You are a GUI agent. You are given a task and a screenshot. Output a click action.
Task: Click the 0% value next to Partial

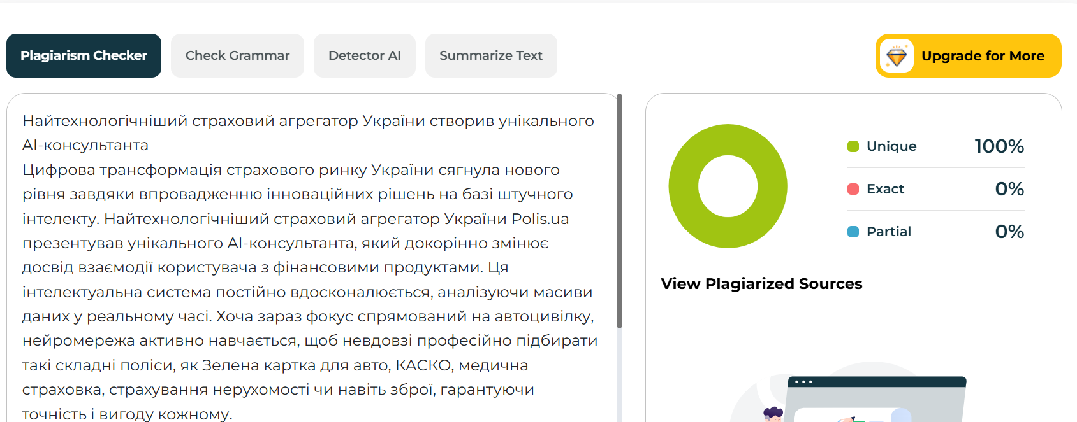click(1009, 232)
